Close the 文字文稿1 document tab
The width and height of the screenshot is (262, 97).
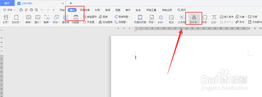click(63, 3)
